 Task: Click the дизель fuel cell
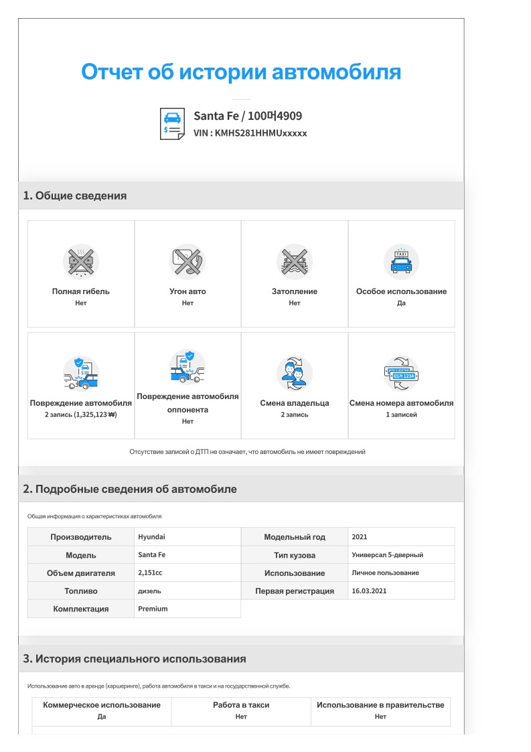187,591
